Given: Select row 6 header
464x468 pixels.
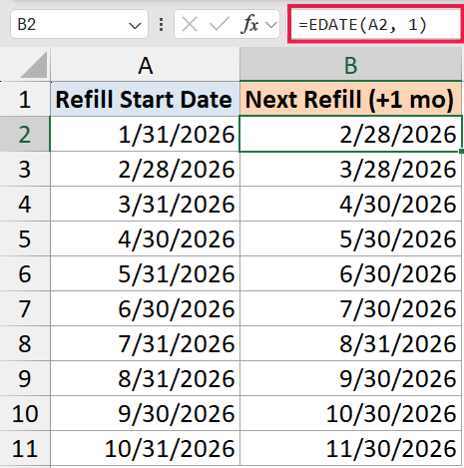Looking at the screenshot, I should pos(25,273).
